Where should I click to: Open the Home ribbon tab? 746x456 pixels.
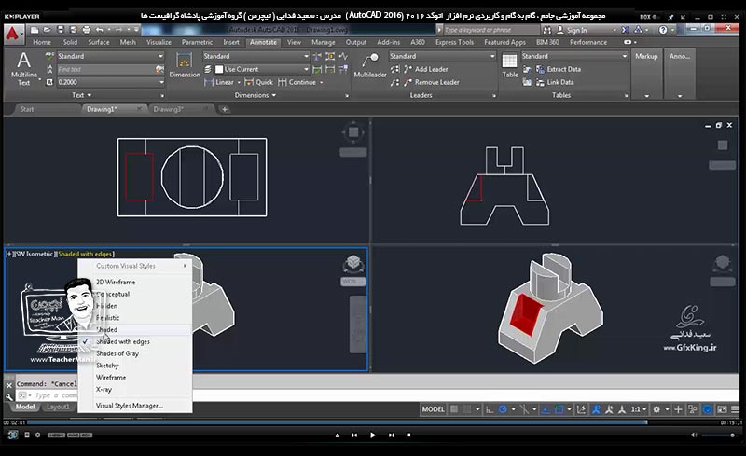pyautogui.click(x=42, y=42)
